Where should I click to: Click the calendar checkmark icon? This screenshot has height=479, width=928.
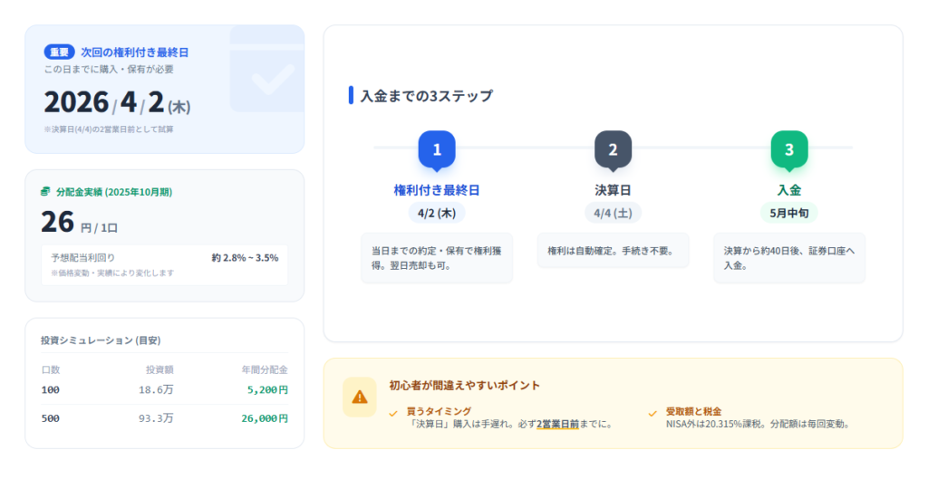click(266, 80)
